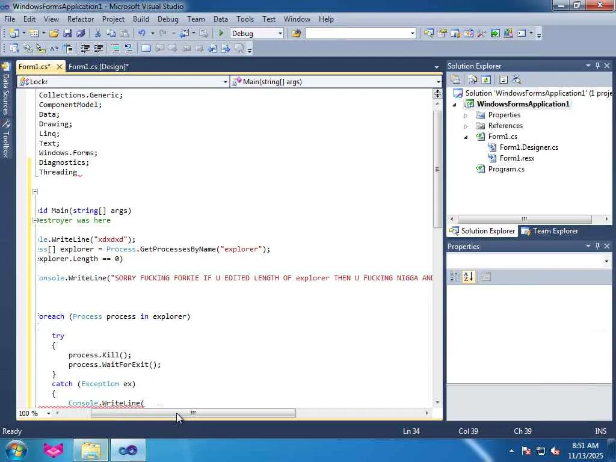616x462 pixels.
Task: Click the editor horizontal scrollbar thumb
Action: 193,413
